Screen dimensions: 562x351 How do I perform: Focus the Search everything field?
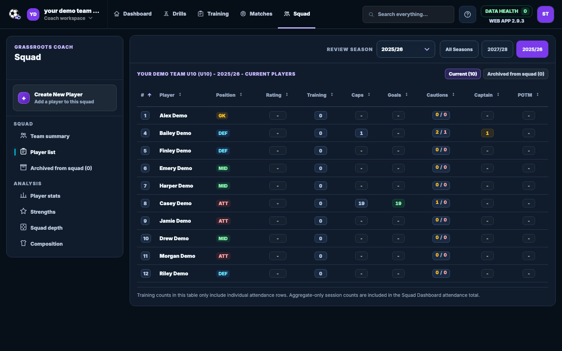click(408, 14)
